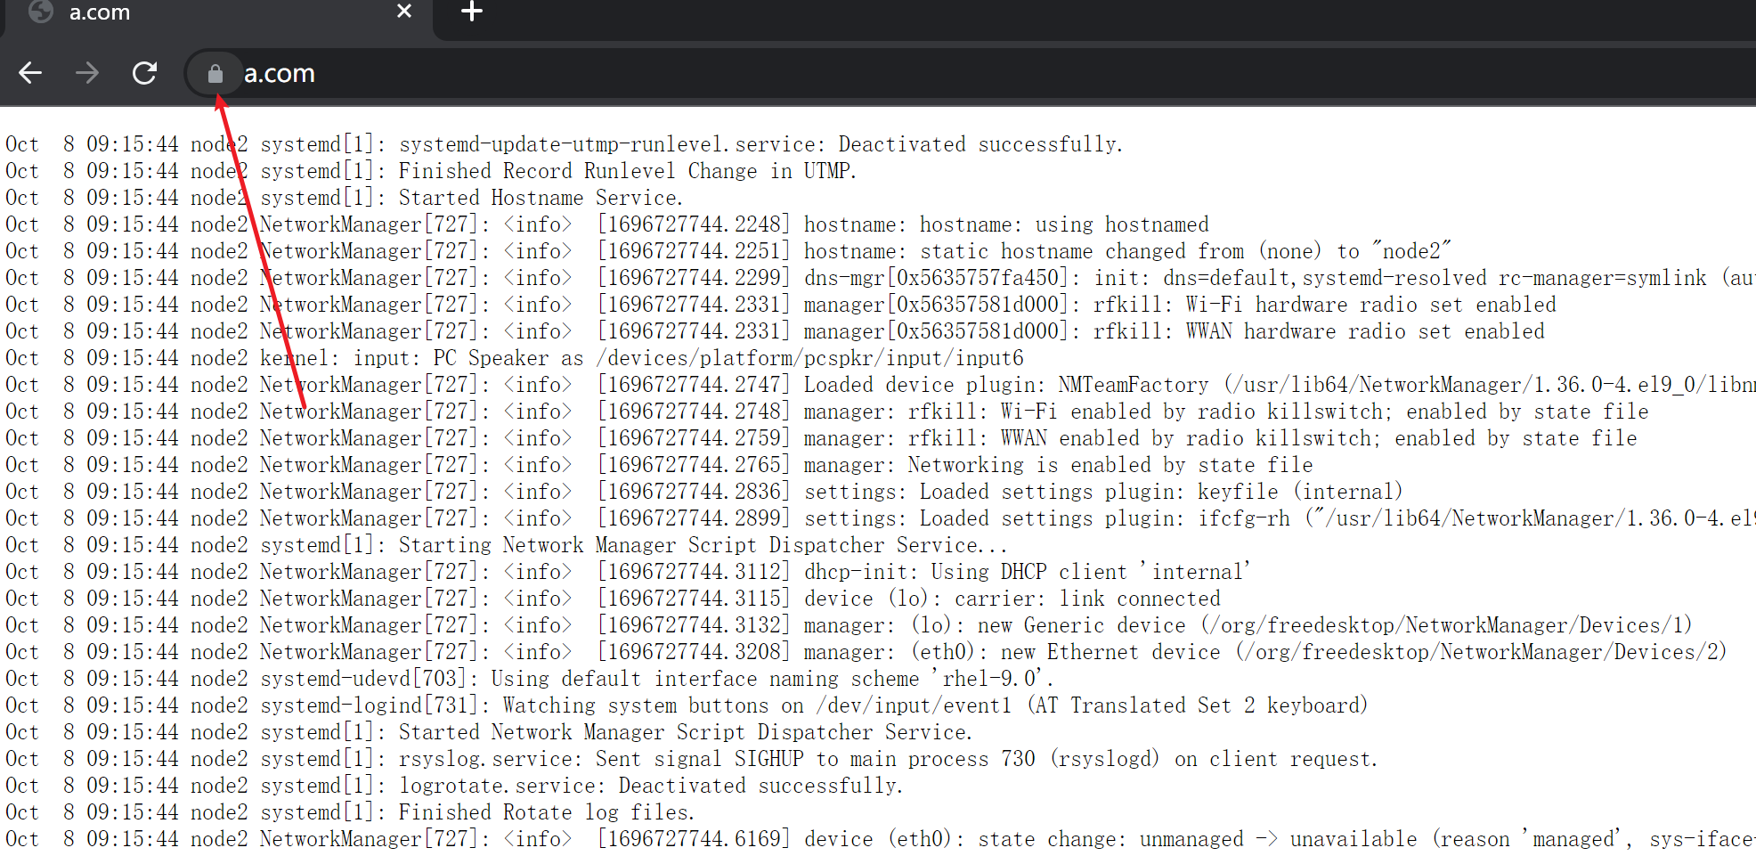The width and height of the screenshot is (1756, 856).
Task: Click the 'Finished Rotate log files' line
Action: pyautogui.click(x=546, y=812)
